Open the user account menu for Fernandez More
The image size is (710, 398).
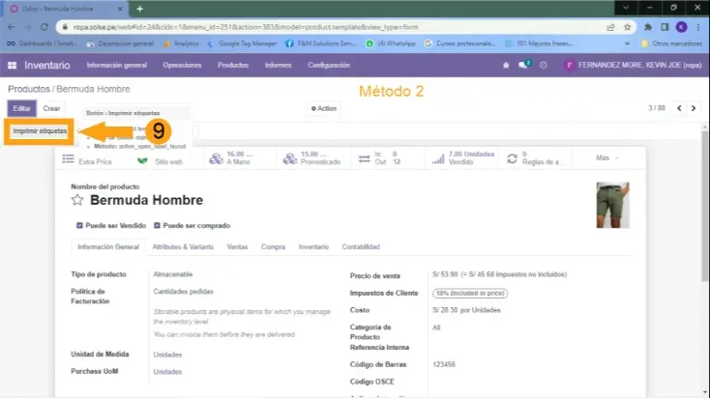click(x=630, y=65)
